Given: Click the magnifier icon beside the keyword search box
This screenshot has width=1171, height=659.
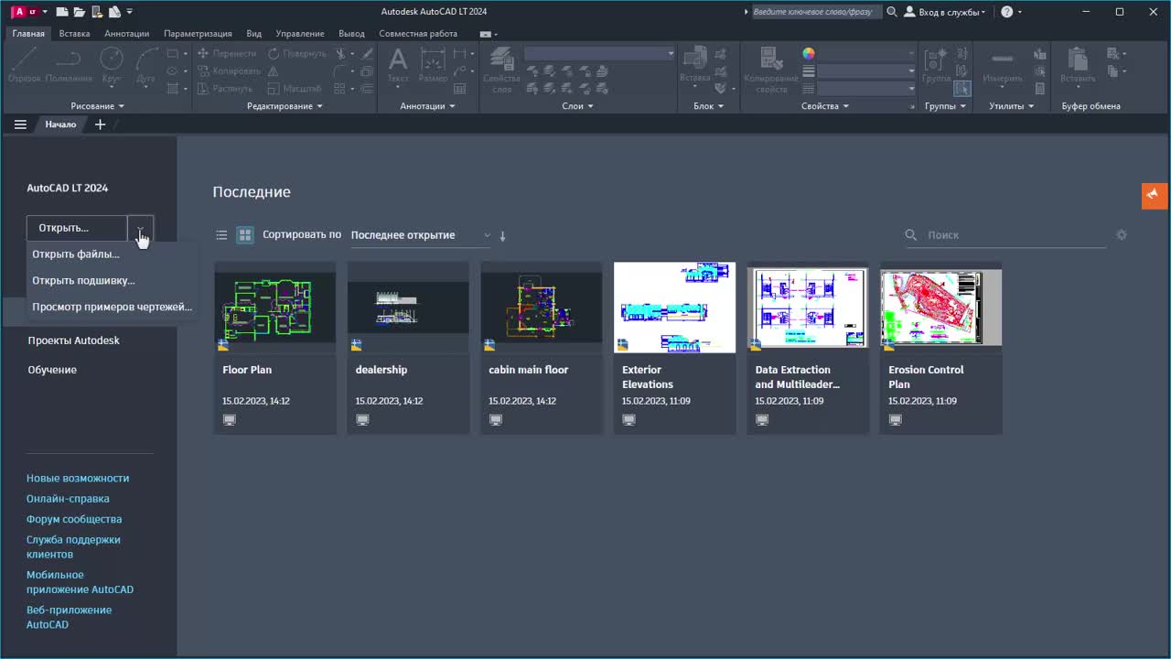Looking at the screenshot, I should click(x=892, y=12).
